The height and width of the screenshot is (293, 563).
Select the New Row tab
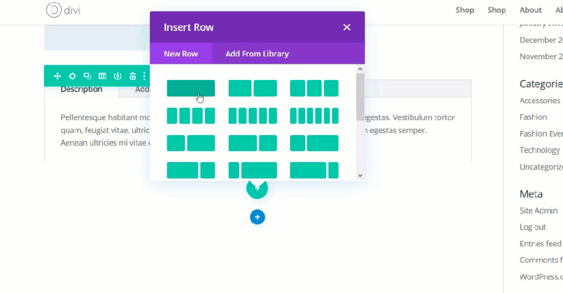point(181,54)
